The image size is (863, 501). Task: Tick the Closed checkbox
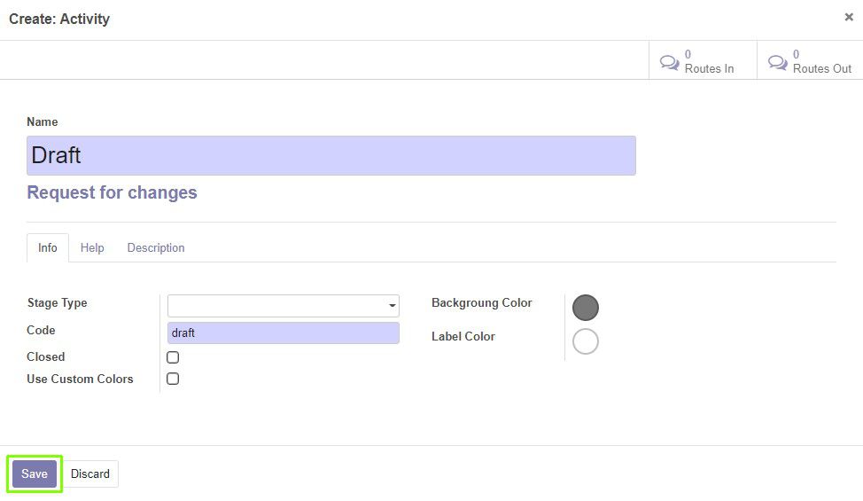(x=173, y=357)
